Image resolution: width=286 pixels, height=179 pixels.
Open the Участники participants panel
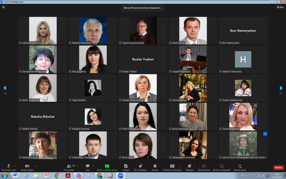69,167
